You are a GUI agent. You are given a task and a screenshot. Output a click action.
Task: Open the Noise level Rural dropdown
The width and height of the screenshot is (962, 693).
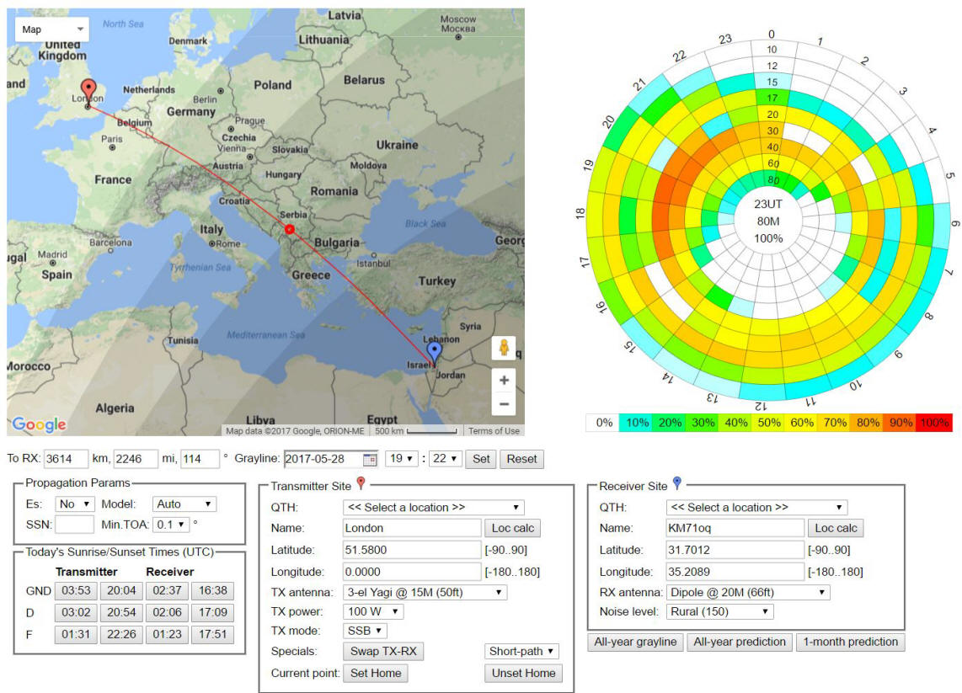[x=719, y=611]
